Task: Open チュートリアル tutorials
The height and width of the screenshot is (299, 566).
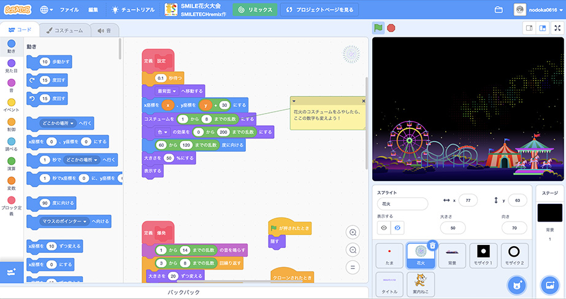Action: [x=133, y=10]
